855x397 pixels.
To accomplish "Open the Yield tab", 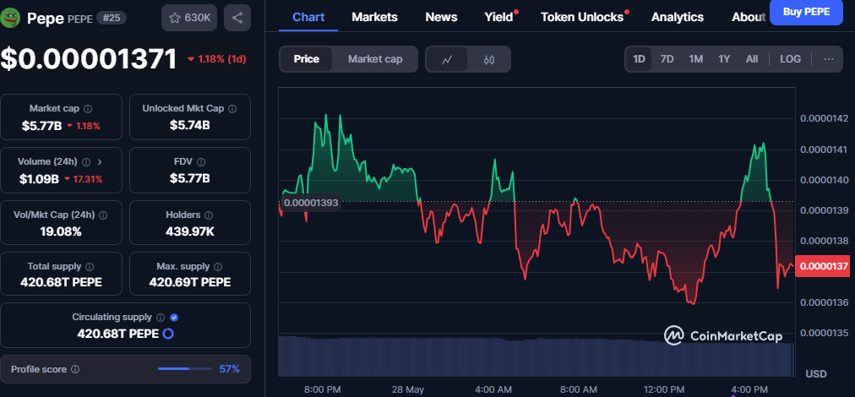I will (499, 17).
